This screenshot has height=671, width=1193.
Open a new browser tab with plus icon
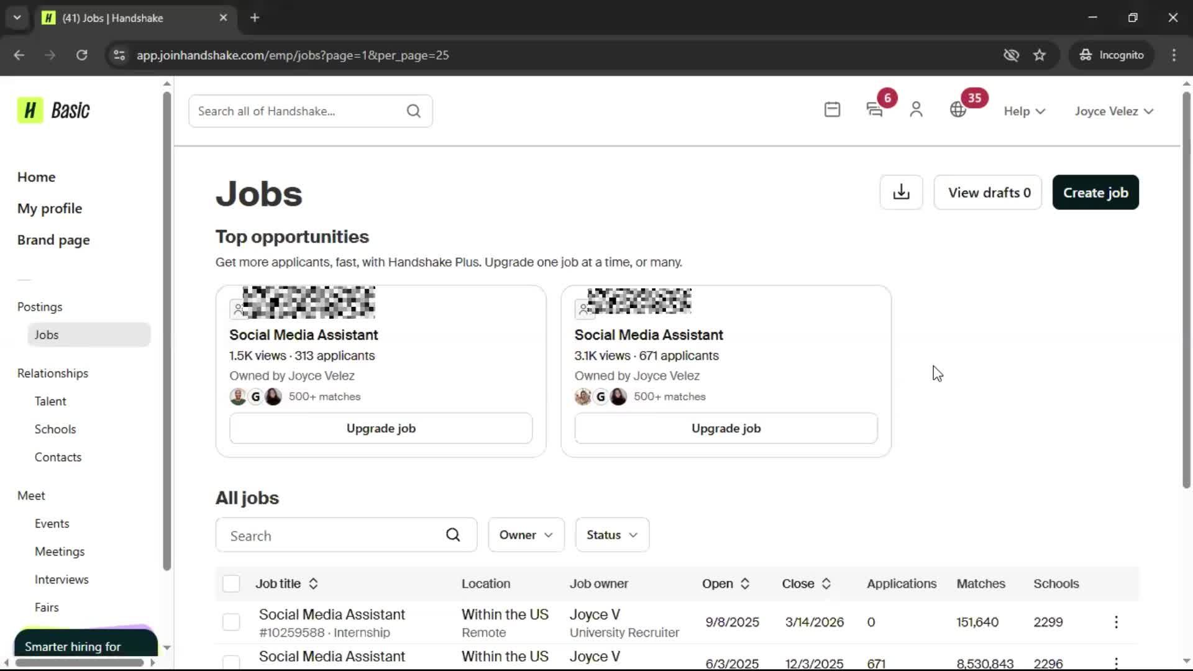click(x=255, y=17)
